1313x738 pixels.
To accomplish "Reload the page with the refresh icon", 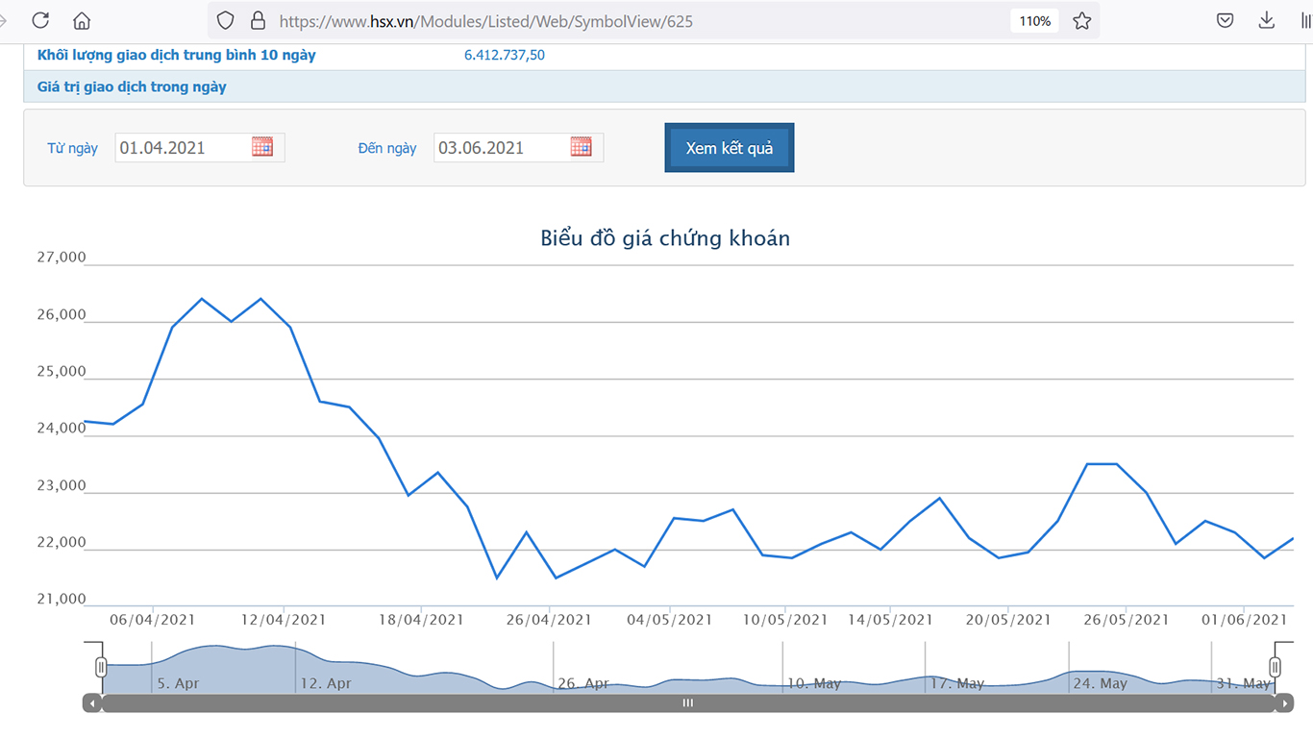I will (x=40, y=20).
